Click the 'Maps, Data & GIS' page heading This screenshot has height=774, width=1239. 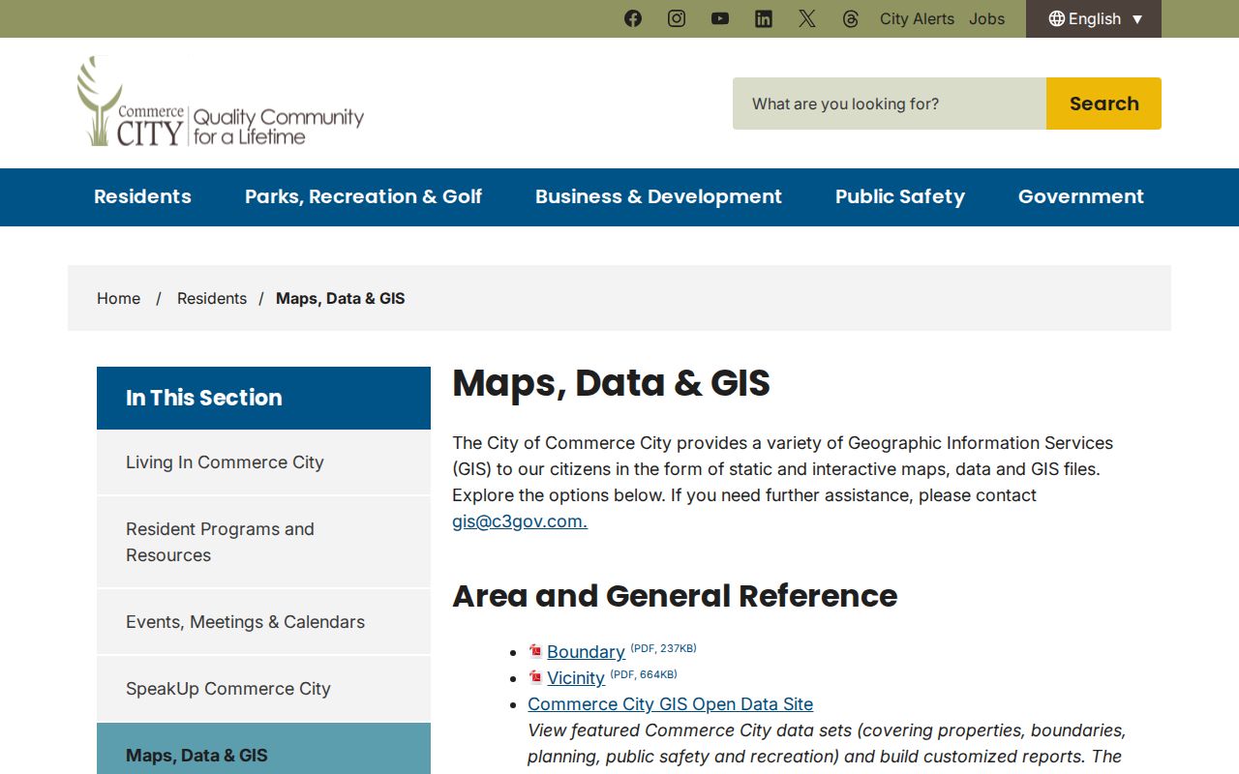tap(611, 383)
